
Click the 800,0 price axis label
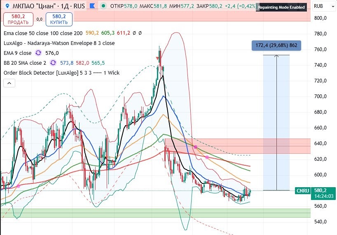[320, 18]
